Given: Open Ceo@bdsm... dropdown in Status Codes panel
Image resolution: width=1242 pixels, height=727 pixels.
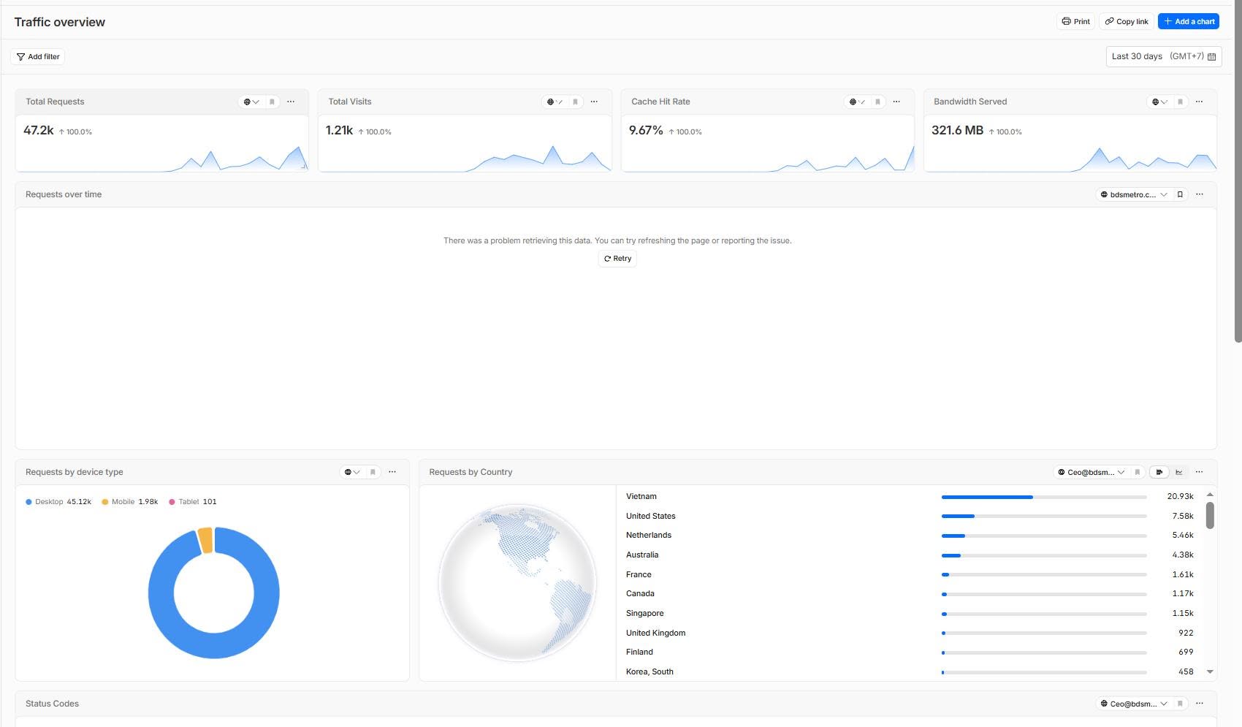Looking at the screenshot, I should [x=1134, y=704].
